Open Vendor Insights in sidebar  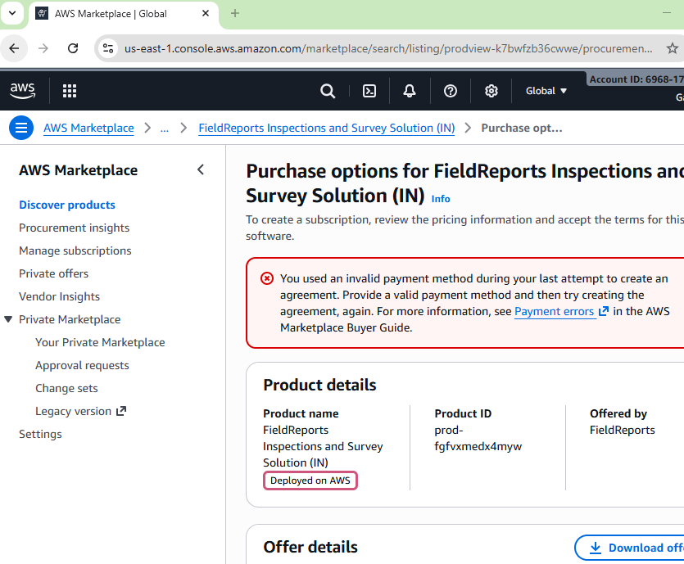(59, 296)
